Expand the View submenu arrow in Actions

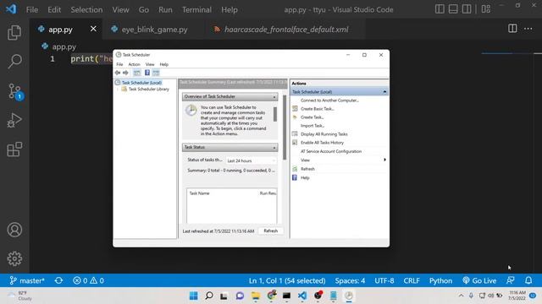tap(384, 160)
